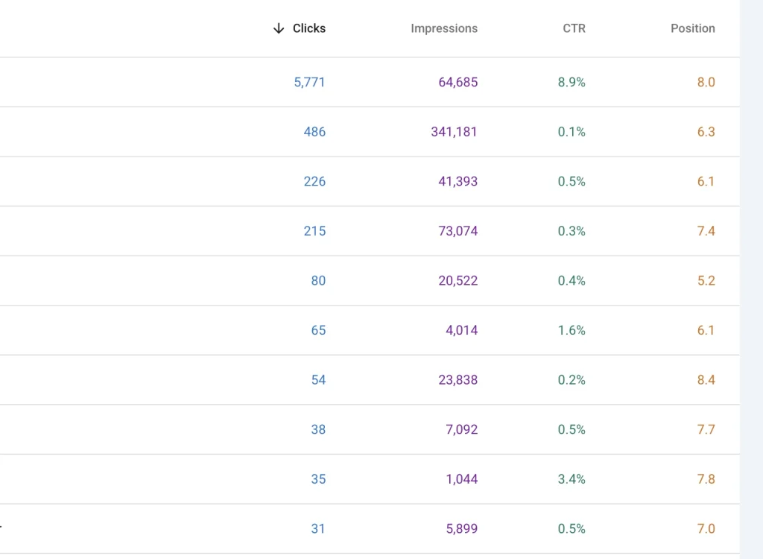The image size is (763, 559).
Task: Click the 3.4% CTR cell
Action: click(572, 479)
